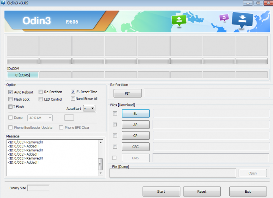Screen dimensions: 273x198
Task: Click the Message log scroll up arrow
Action: (x=100, y=142)
